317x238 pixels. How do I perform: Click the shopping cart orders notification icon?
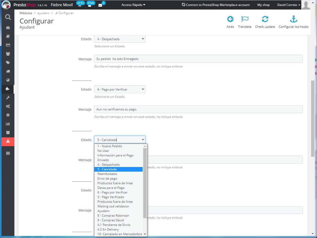[80, 5]
